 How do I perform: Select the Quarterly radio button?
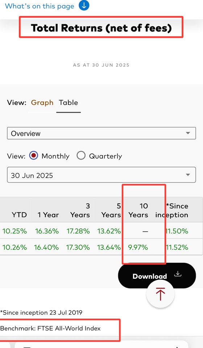pos(81,156)
